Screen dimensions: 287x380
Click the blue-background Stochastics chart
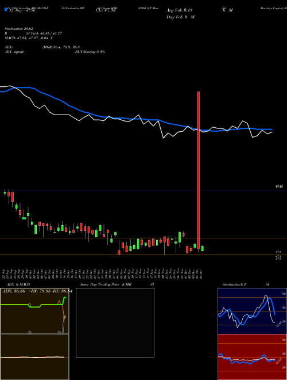pyautogui.click(x=252, y=311)
